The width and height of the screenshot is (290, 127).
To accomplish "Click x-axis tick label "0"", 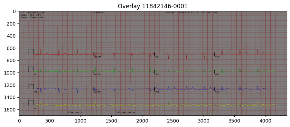I will (19, 120).
